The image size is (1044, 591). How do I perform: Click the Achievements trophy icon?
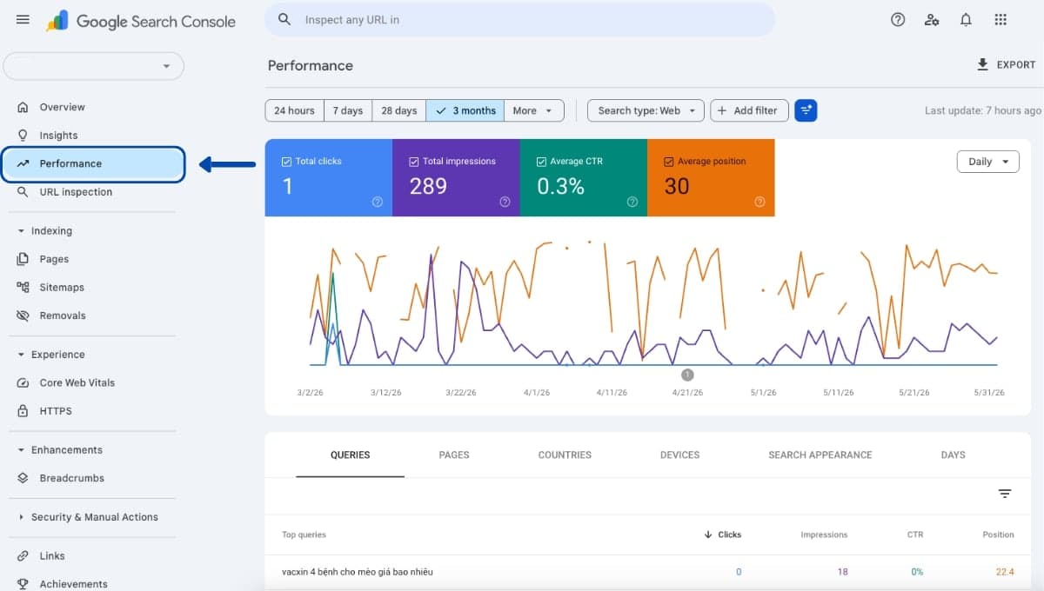(x=23, y=584)
